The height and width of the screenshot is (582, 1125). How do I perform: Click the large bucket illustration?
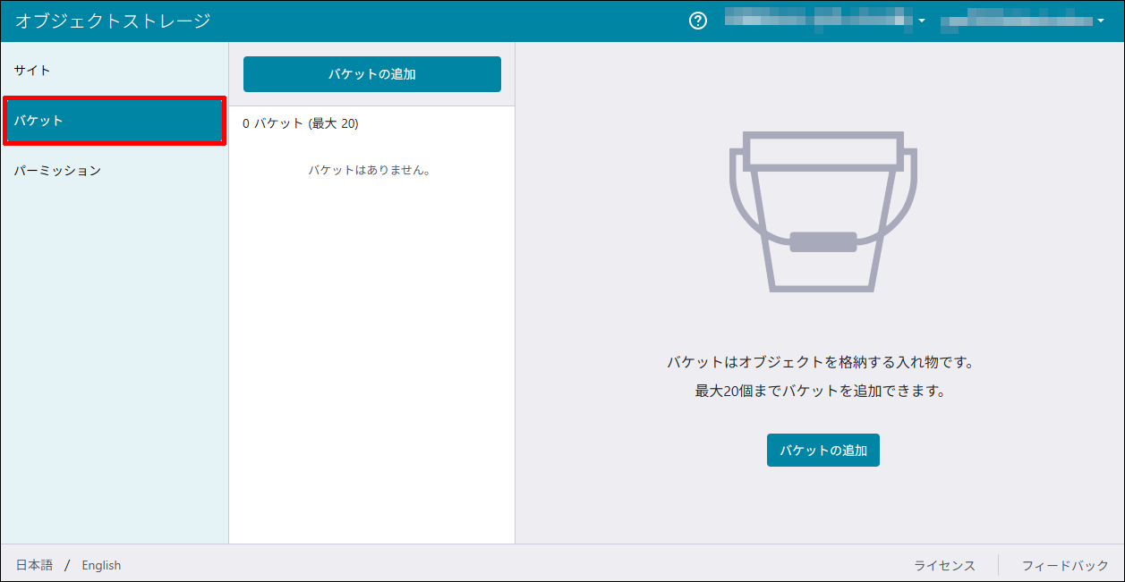(x=822, y=212)
